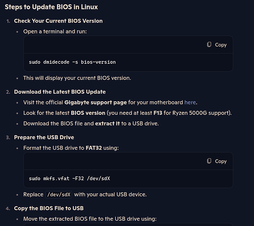Image resolution: width=254 pixels, height=226 pixels.
Task: Click the bold 'Gigabyte support page' text
Action: [95, 103]
